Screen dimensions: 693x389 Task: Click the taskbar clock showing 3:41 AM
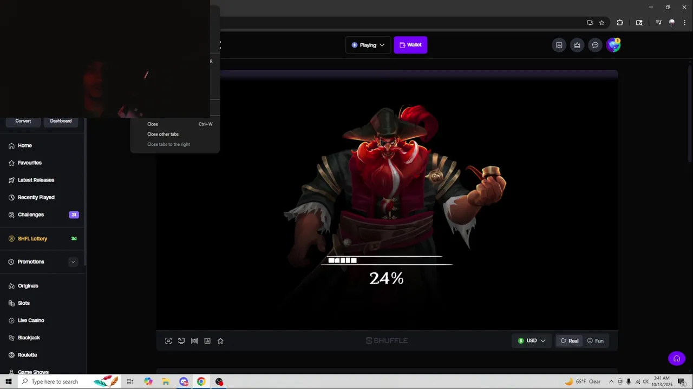tap(662, 381)
